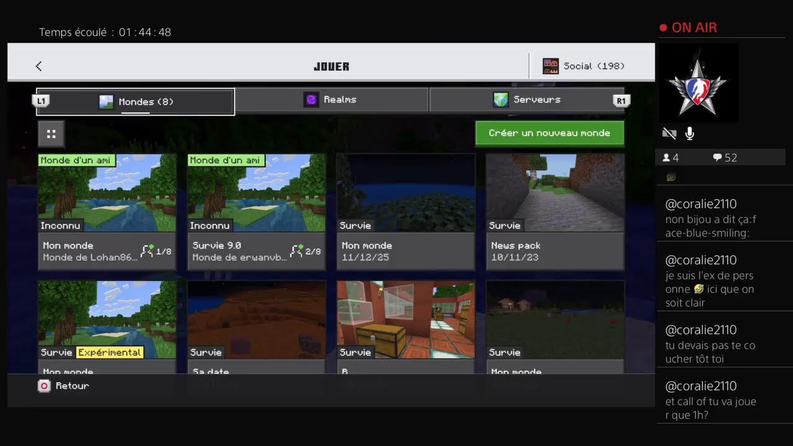Click the small emoji above the chat comments
This screenshot has height=446, width=793.
click(x=670, y=177)
